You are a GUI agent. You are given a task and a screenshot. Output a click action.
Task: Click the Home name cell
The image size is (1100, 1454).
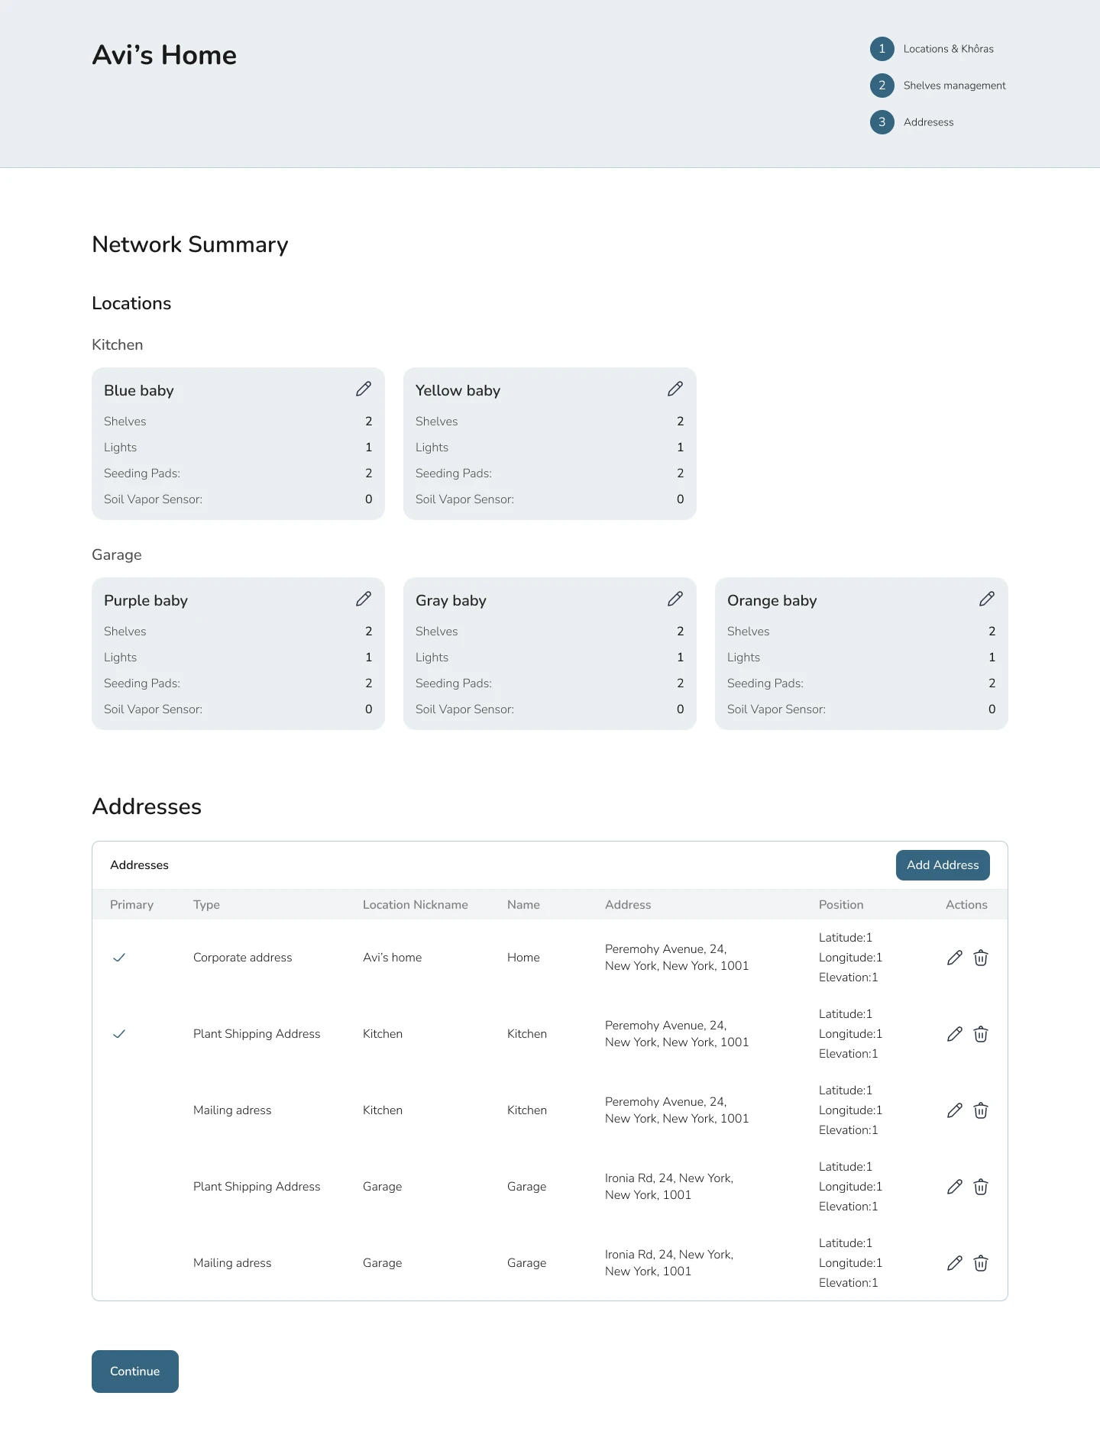pyautogui.click(x=523, y=958)
